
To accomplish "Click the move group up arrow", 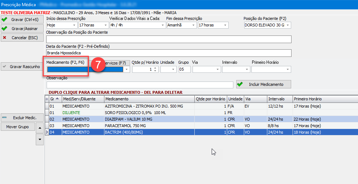I will pyautogui.click(x=40, y=127).
